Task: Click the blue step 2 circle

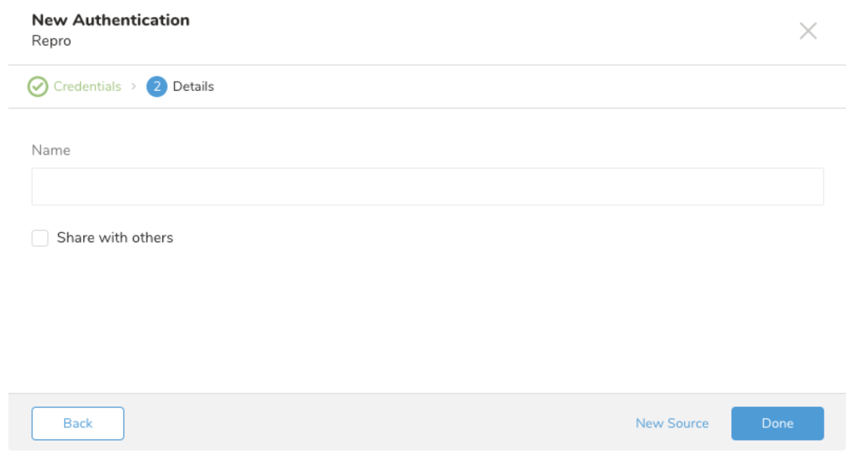Action: click(x=157, y=87)
